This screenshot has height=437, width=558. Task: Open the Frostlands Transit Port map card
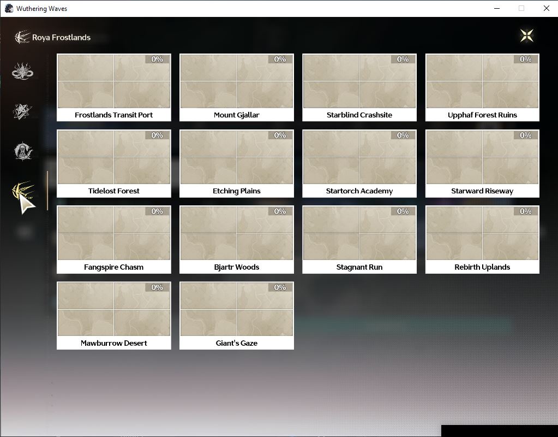tap(114, 87)
